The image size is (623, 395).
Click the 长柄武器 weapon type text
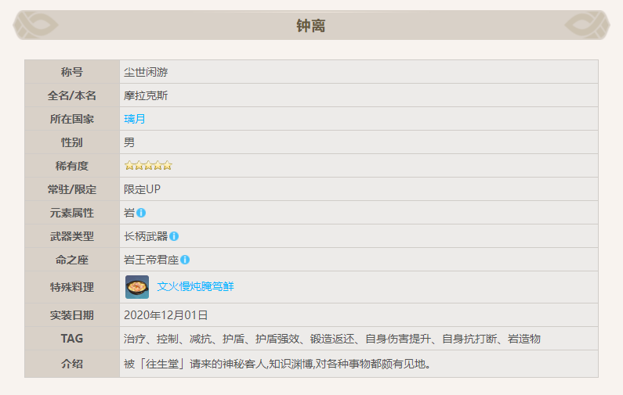pos(146,236)
